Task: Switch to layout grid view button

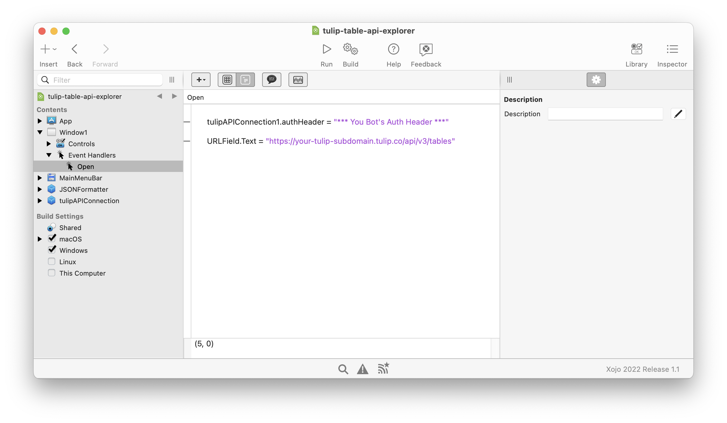Action: pyautogui.click(x=227, y=80)
